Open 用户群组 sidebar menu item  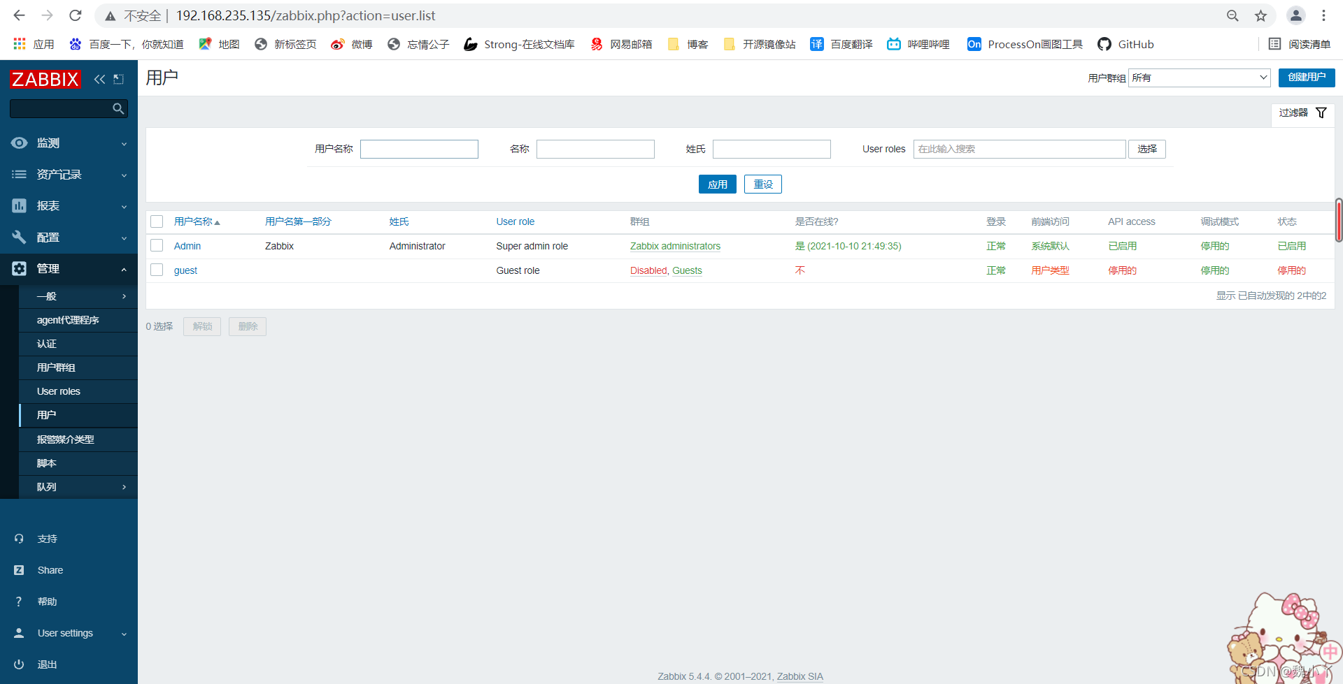click(56, 368)
